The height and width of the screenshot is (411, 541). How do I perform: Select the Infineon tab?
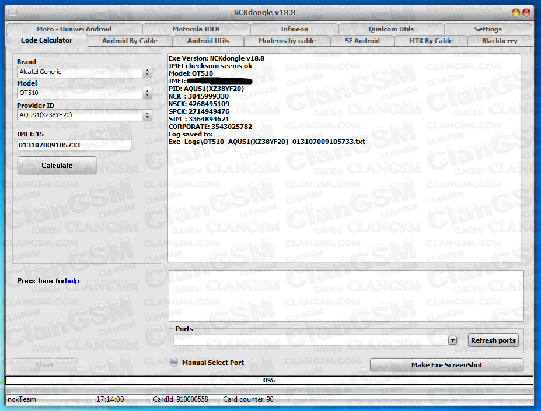pyautogui.click(x=294, y=29)
